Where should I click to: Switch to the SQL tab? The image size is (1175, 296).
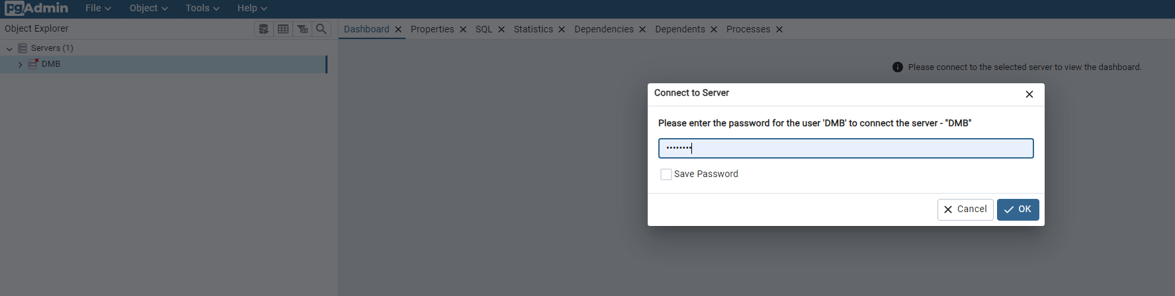[484, 29]
